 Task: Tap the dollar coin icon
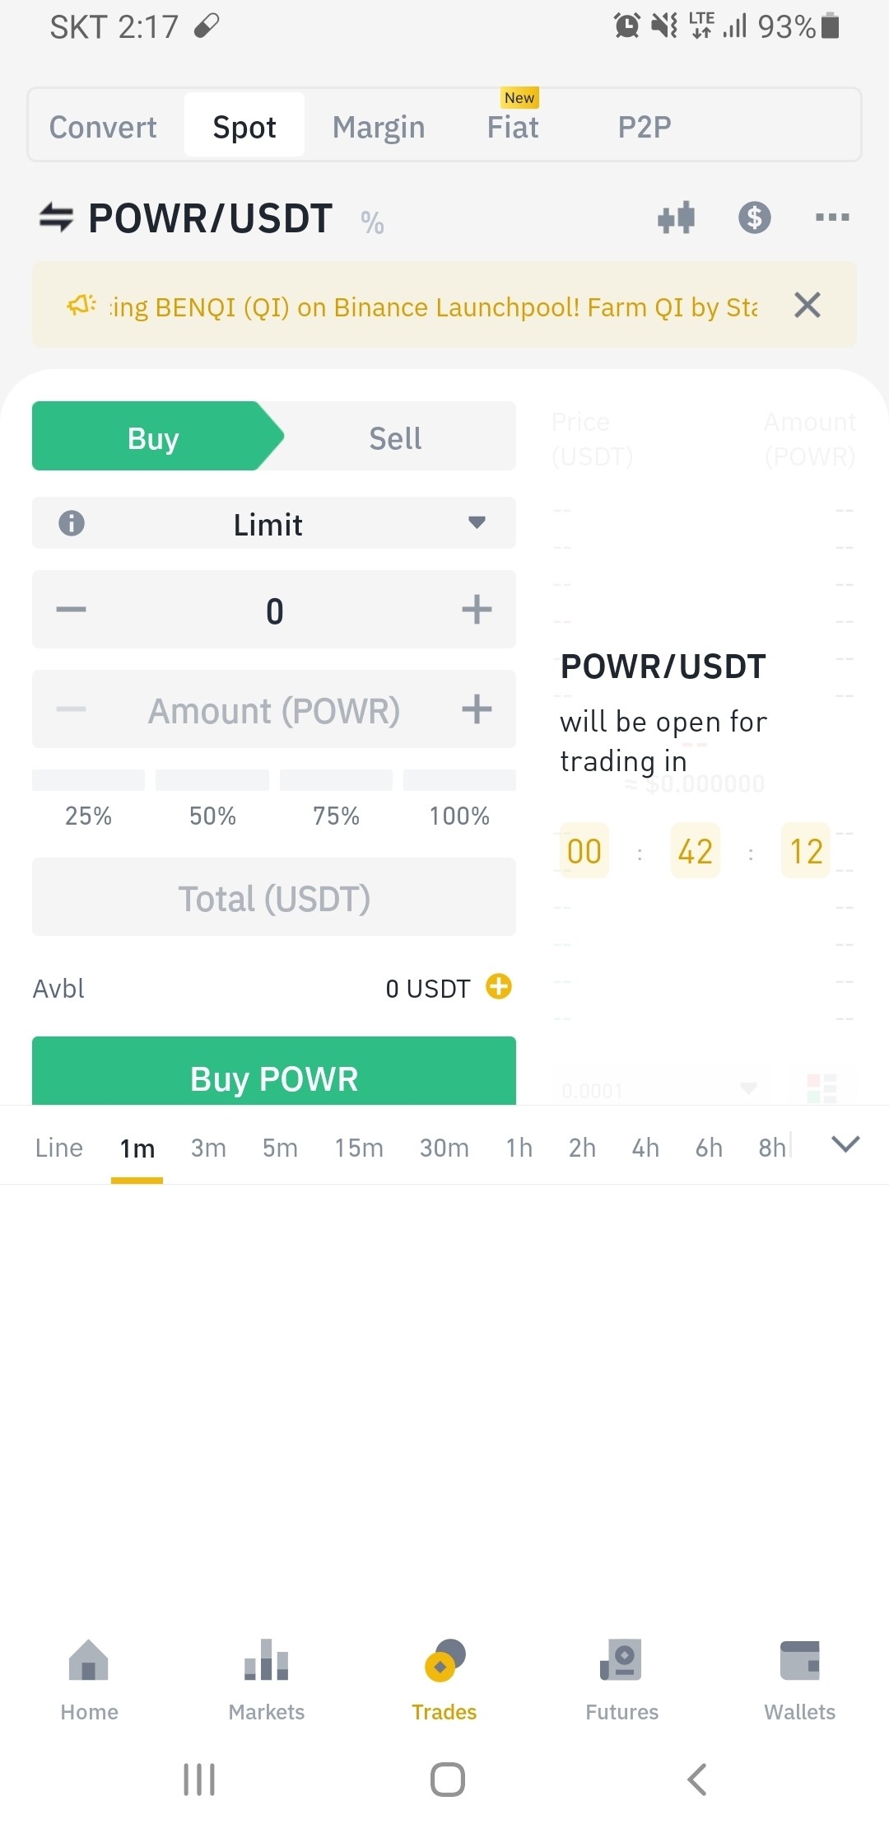coord(754,218)
